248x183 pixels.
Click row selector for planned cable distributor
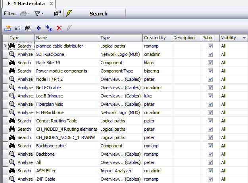coord(6,46)
